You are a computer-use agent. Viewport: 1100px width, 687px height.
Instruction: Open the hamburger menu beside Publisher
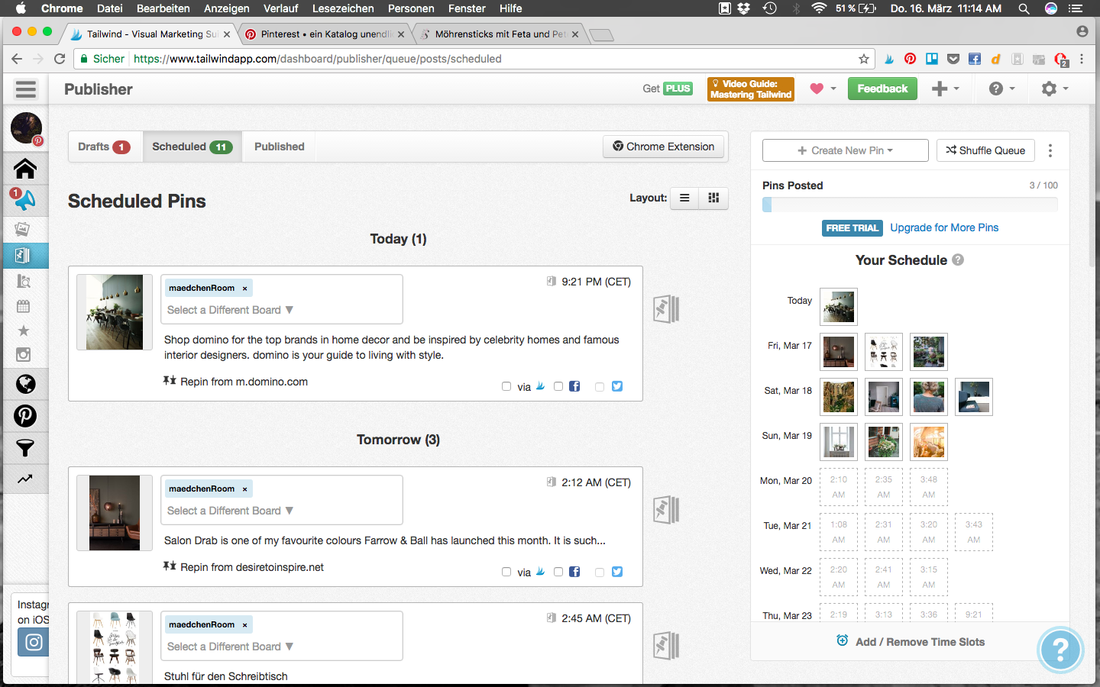point(26,89)
